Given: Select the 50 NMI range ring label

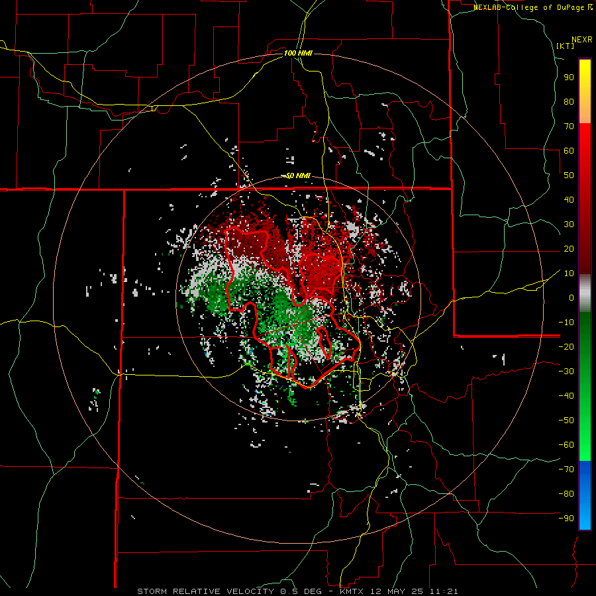Looking at the screenshot, I should (x=298, y=175).
